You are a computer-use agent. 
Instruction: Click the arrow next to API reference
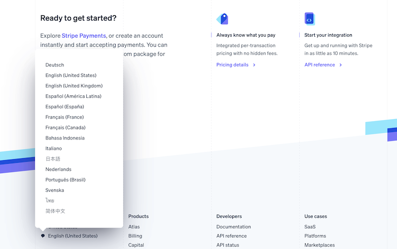click(341, 65)
